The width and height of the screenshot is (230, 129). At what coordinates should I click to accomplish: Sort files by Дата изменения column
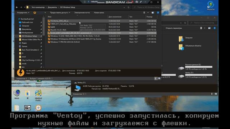tap(118, 17)
